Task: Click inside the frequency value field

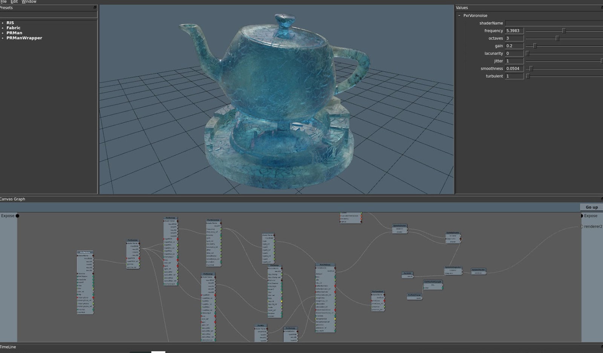Action: [x=514, y=30]
